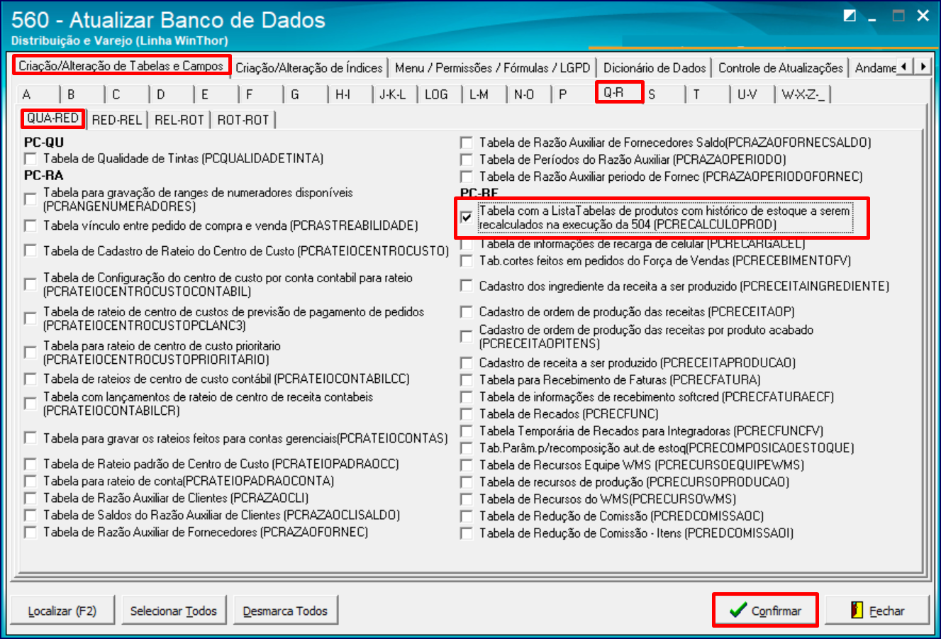Switch to RED-REL sub-tab

(x=116, y=120)
